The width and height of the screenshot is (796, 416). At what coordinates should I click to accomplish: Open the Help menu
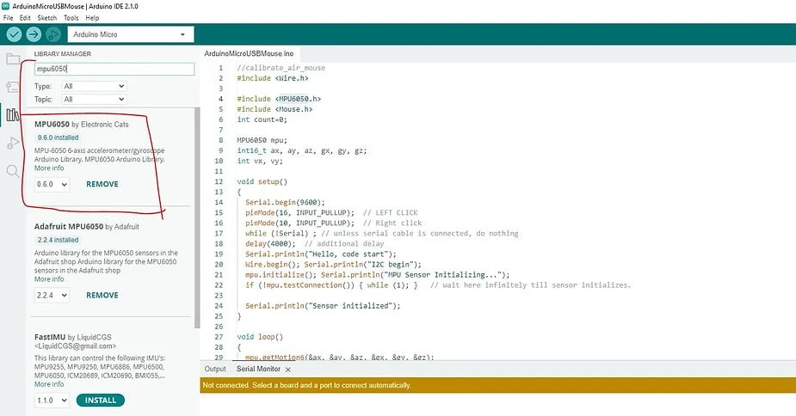(92, 18)
